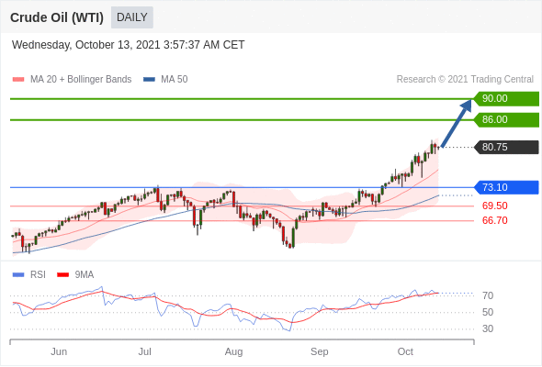Click the date and time header text
Image resolution: width=542 pixels, height=367 pixels.
pos(129,45)
